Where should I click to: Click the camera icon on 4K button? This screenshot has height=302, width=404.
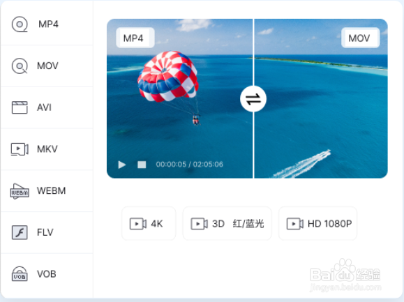[x=138, y=224]
